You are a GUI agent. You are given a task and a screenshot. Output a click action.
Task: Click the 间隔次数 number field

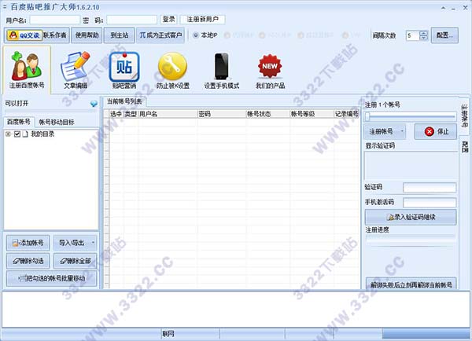(413, 35)
